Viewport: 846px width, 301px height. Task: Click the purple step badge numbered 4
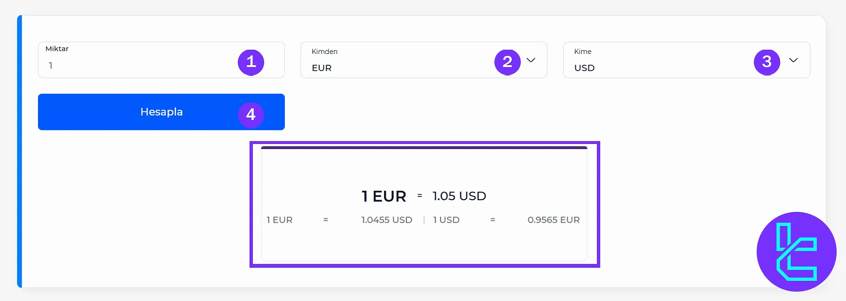tap(251, 114)
